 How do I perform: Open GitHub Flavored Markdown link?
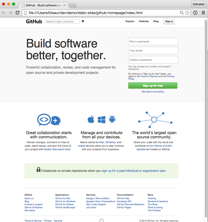tap(131, 204)
